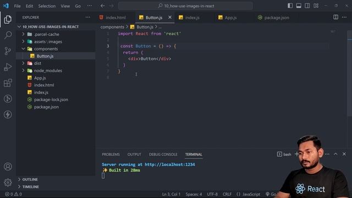Open the Customize Layout icon

316,6
